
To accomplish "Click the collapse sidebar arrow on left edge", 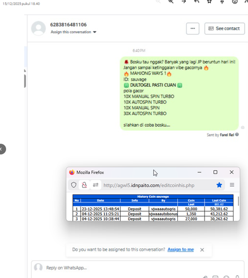I will pos(2,149).
